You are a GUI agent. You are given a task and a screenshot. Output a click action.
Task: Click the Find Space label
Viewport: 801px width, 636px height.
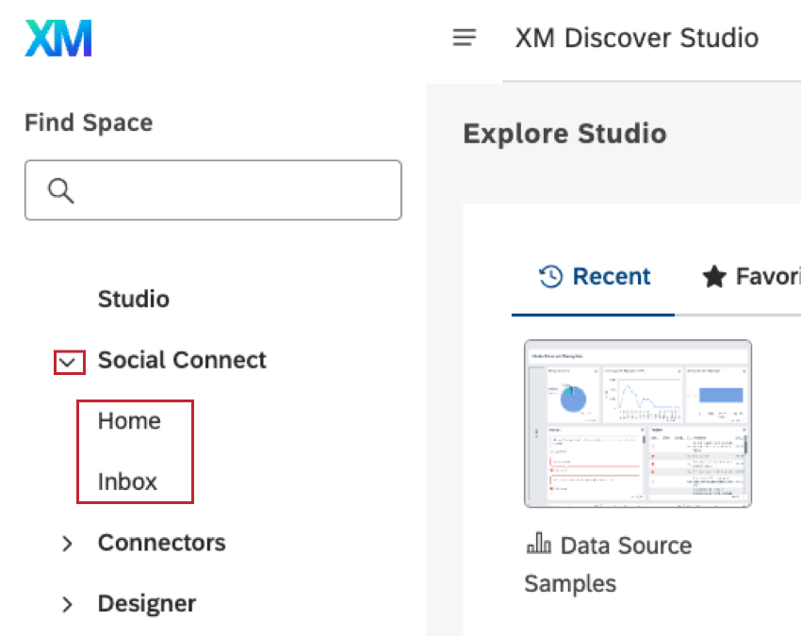(89, 122)
